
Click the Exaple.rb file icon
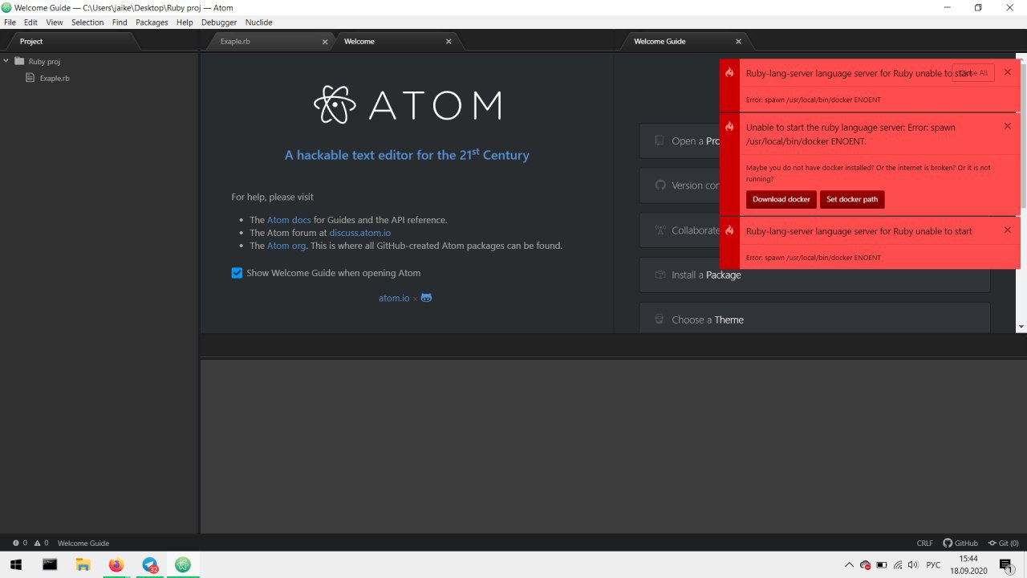click(x=30, y=78)
